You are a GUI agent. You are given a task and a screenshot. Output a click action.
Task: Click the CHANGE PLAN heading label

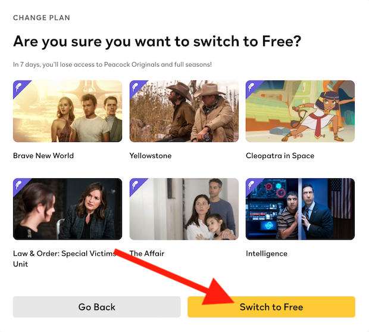(x=42, y=18)
